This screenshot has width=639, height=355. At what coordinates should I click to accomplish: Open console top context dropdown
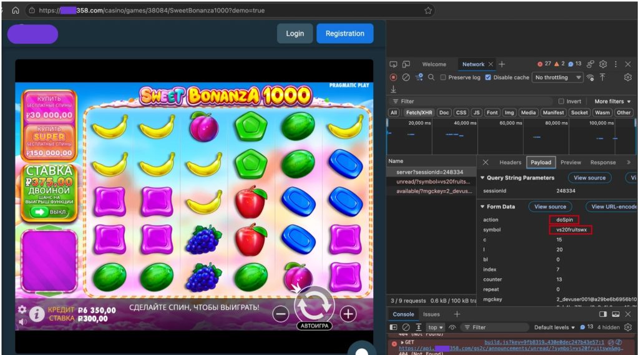point(435,328)
